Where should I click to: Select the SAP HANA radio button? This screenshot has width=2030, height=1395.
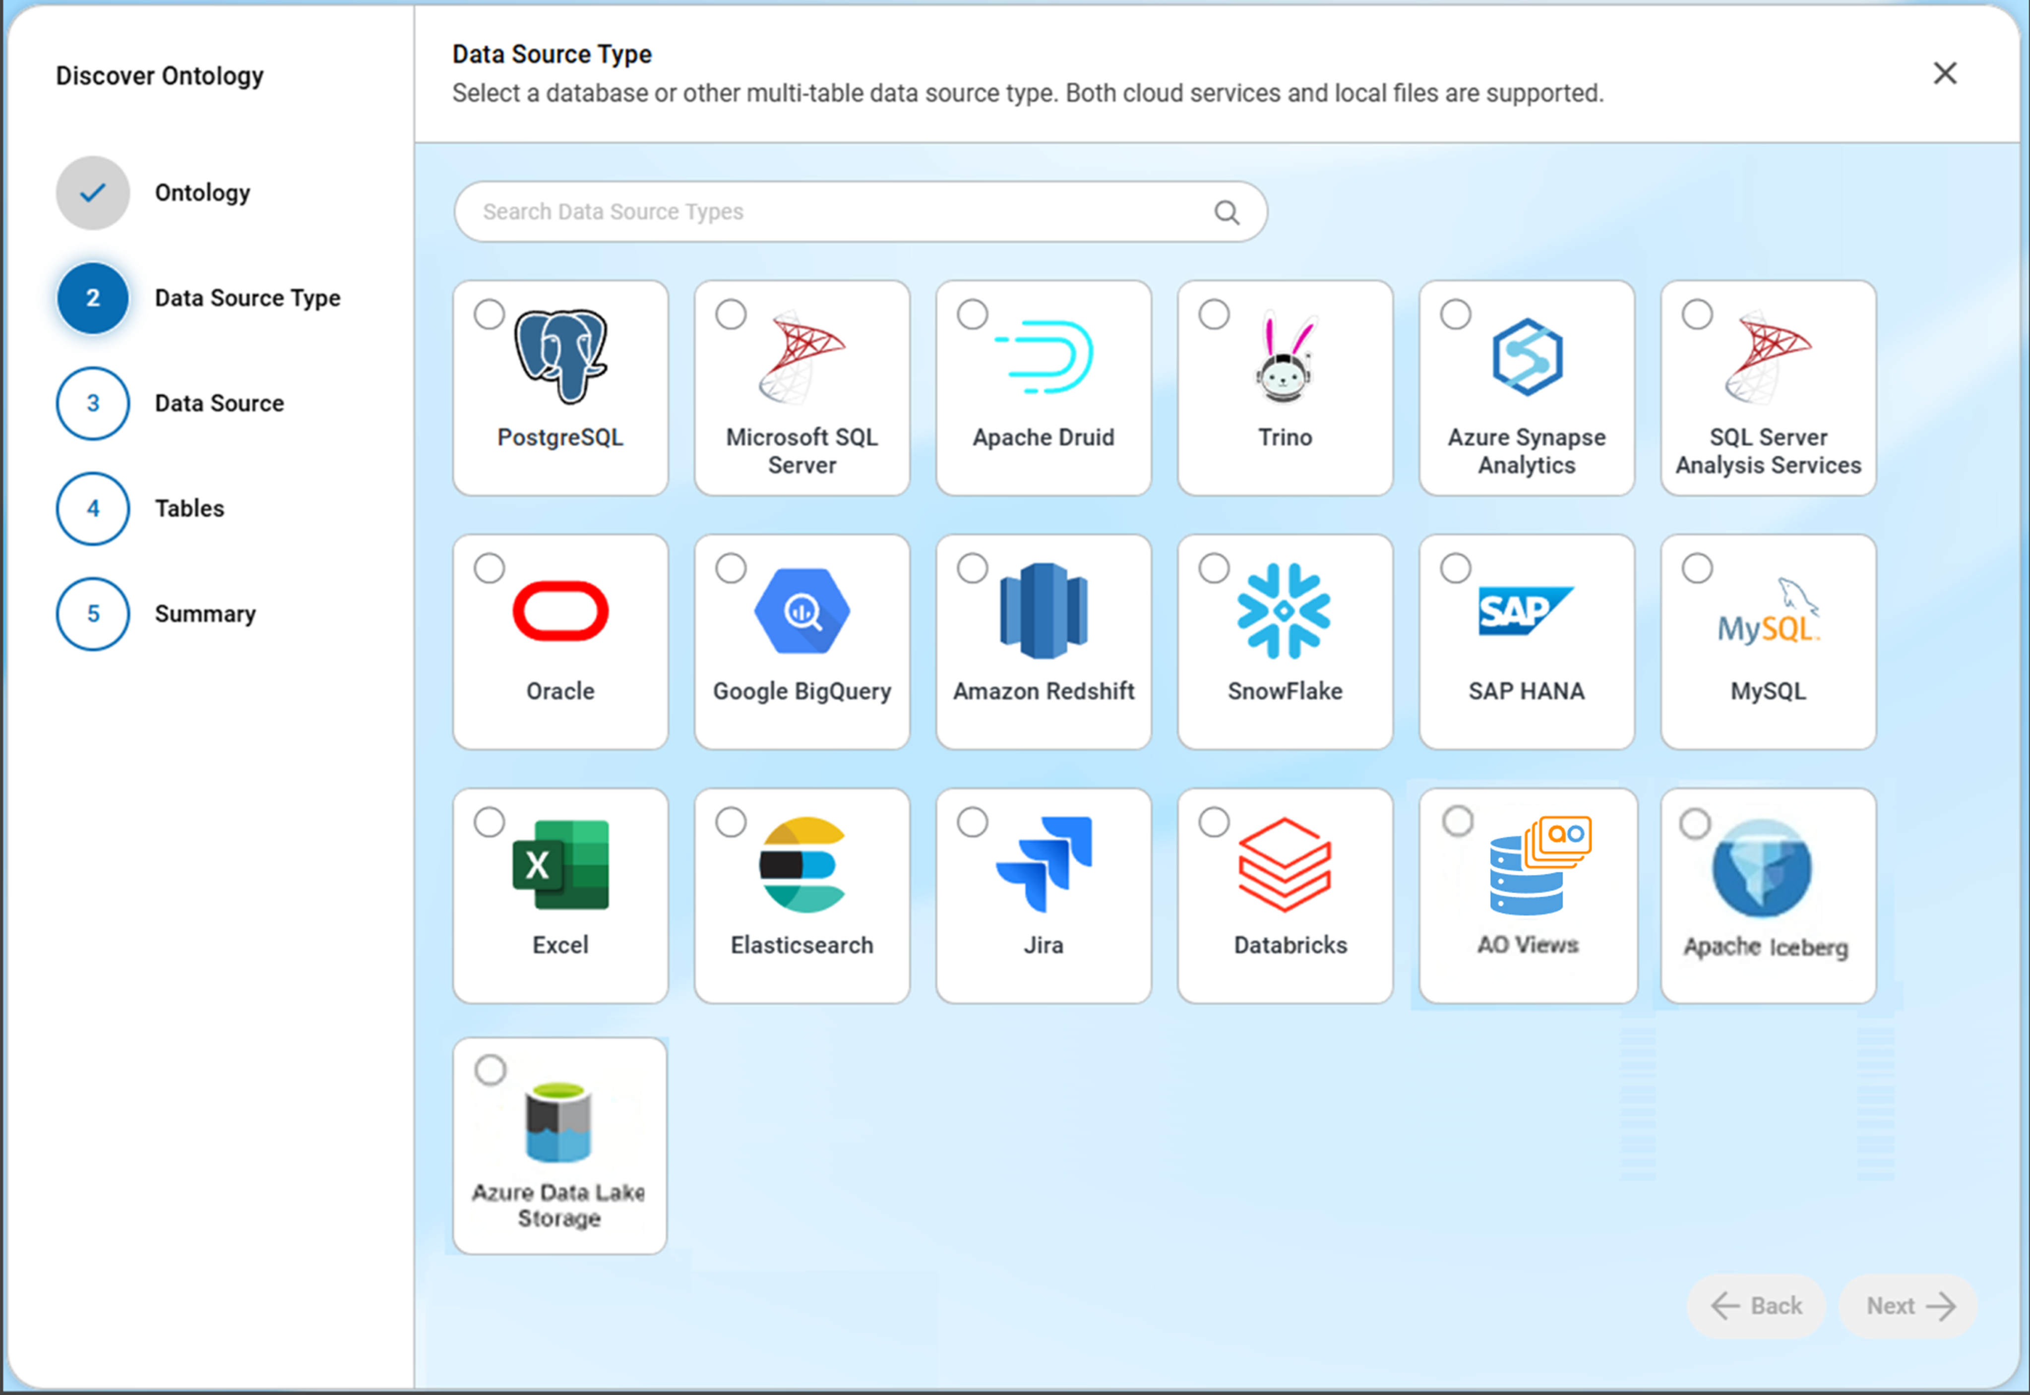pyautogui.click(x=1456, y=568)
